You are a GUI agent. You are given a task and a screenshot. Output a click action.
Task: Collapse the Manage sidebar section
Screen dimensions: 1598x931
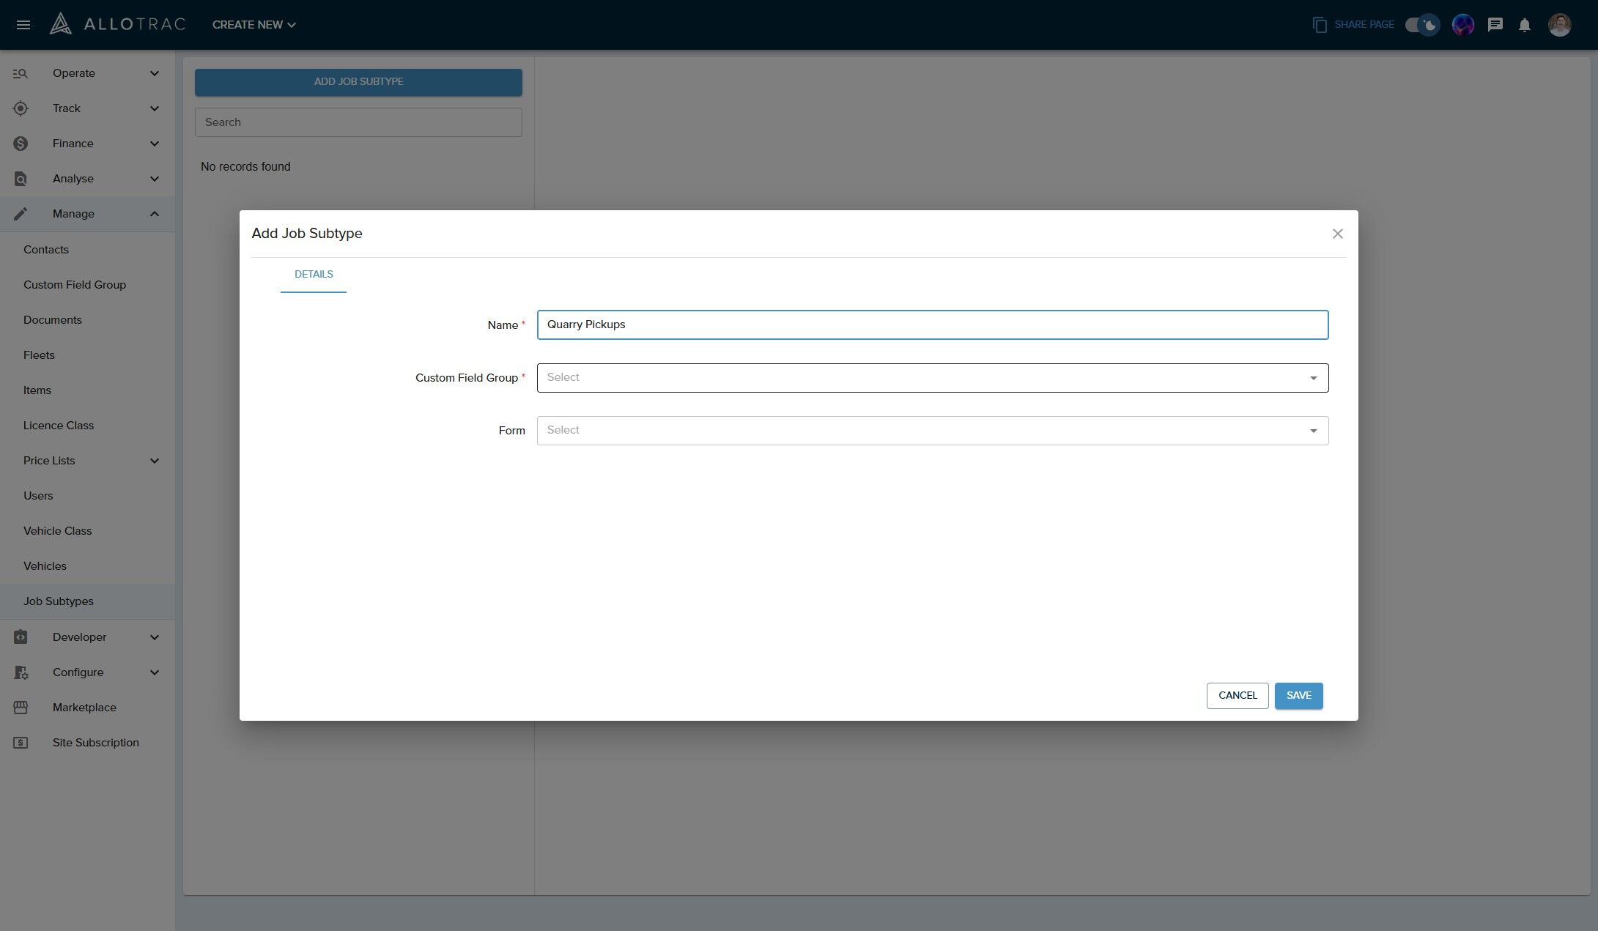click(x=155, y=214)
